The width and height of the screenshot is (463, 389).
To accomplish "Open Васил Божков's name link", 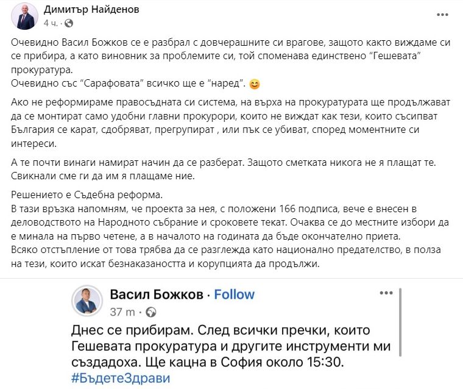I will (x=155, y=294).
